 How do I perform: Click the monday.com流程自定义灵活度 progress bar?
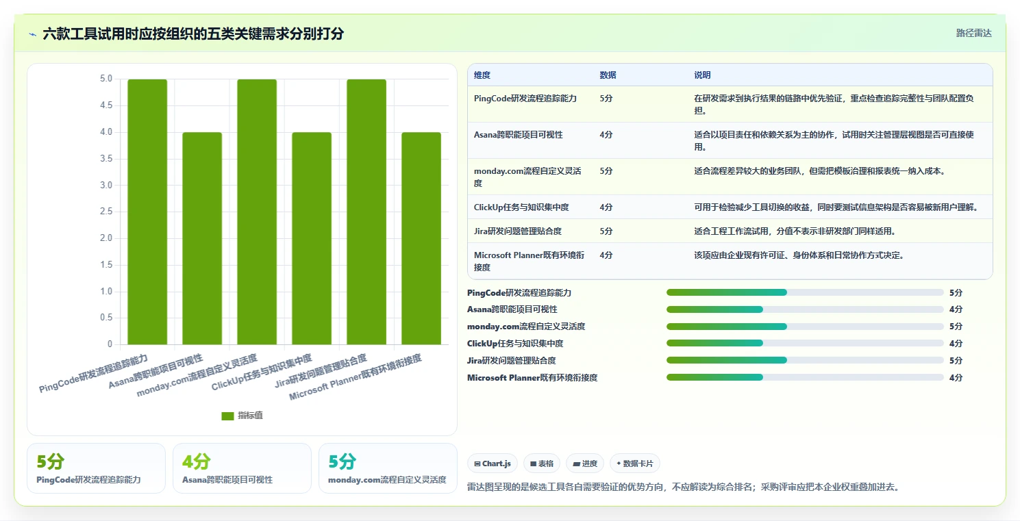click(x=805, y=327)
